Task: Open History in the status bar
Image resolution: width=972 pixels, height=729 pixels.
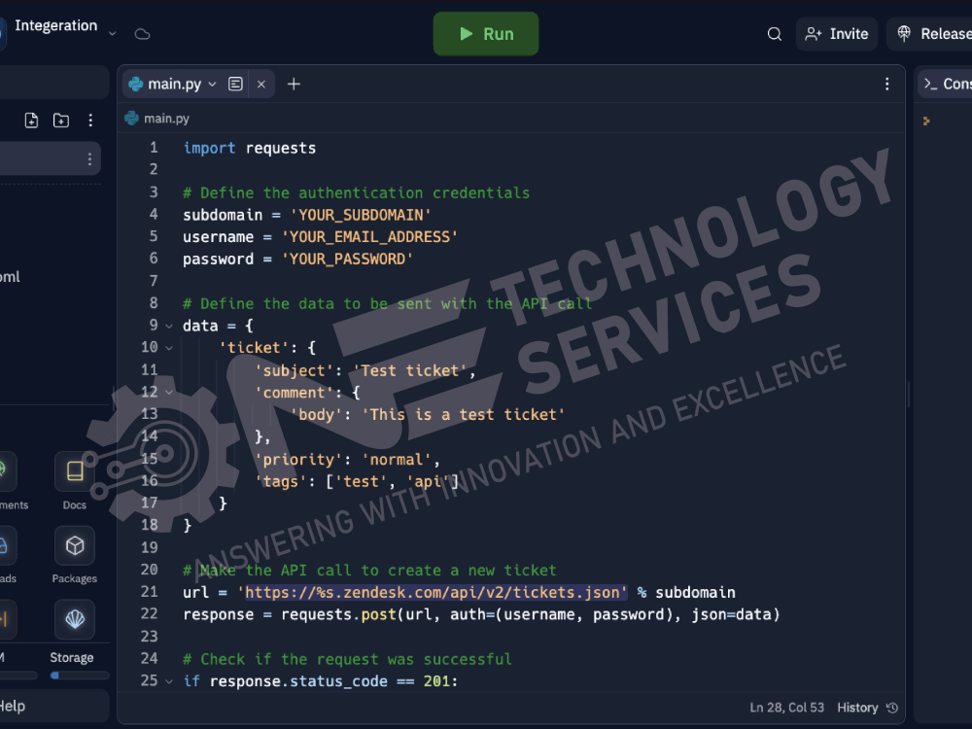Action: click(867, 708)
